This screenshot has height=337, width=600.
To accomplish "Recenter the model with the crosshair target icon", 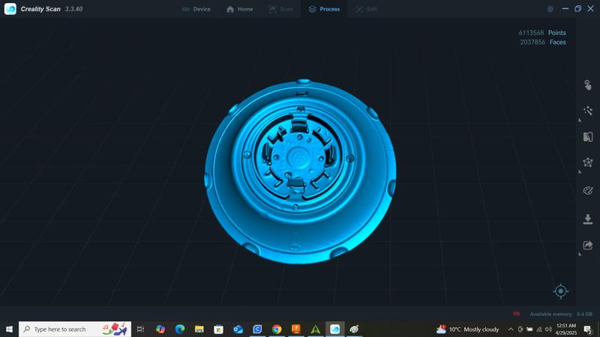I will 560,291.
